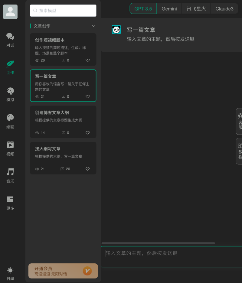Image resolution: width=242 pixels, height=283 pixels.
Task: Open the 创建博客文章大纲 card
Action: click(63, 122)
